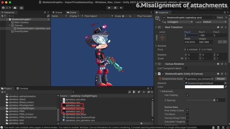230x129 pixels.
Task: Select Main Camera in Hierarchy
Action: point(21,22)
